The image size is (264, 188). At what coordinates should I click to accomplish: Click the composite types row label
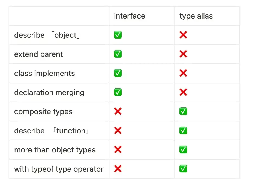click(x=43, y=111)
